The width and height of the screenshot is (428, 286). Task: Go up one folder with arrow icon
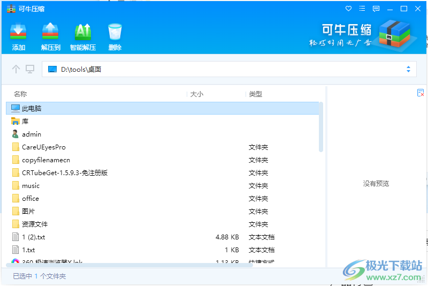16,69
